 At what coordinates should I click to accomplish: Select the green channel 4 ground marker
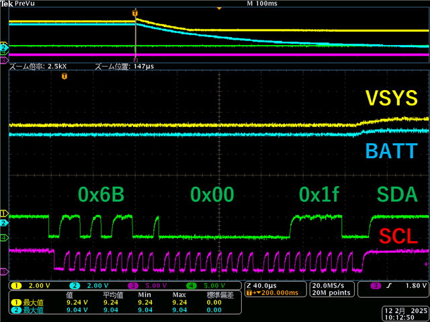tap(4, 237)
